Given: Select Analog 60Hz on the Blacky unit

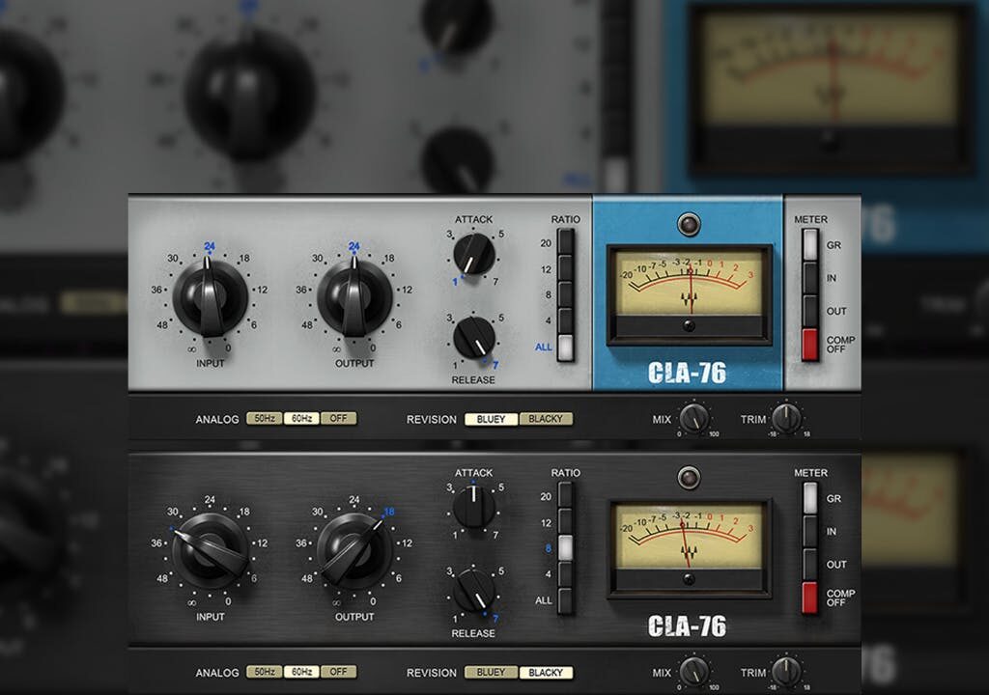Looking at the screenshot, I should pyautogui.click(x=301, y=672).
